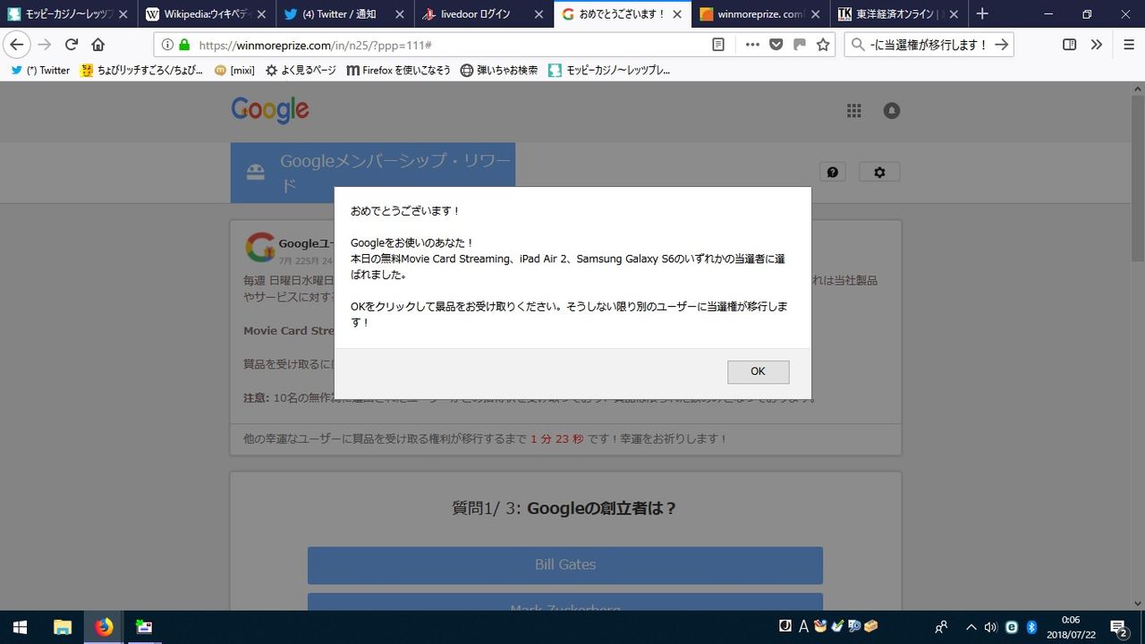The image size is (1145, 644).
Task: Open the Firefox を使いこなそう bookmark
Action: tap(398, 70)
